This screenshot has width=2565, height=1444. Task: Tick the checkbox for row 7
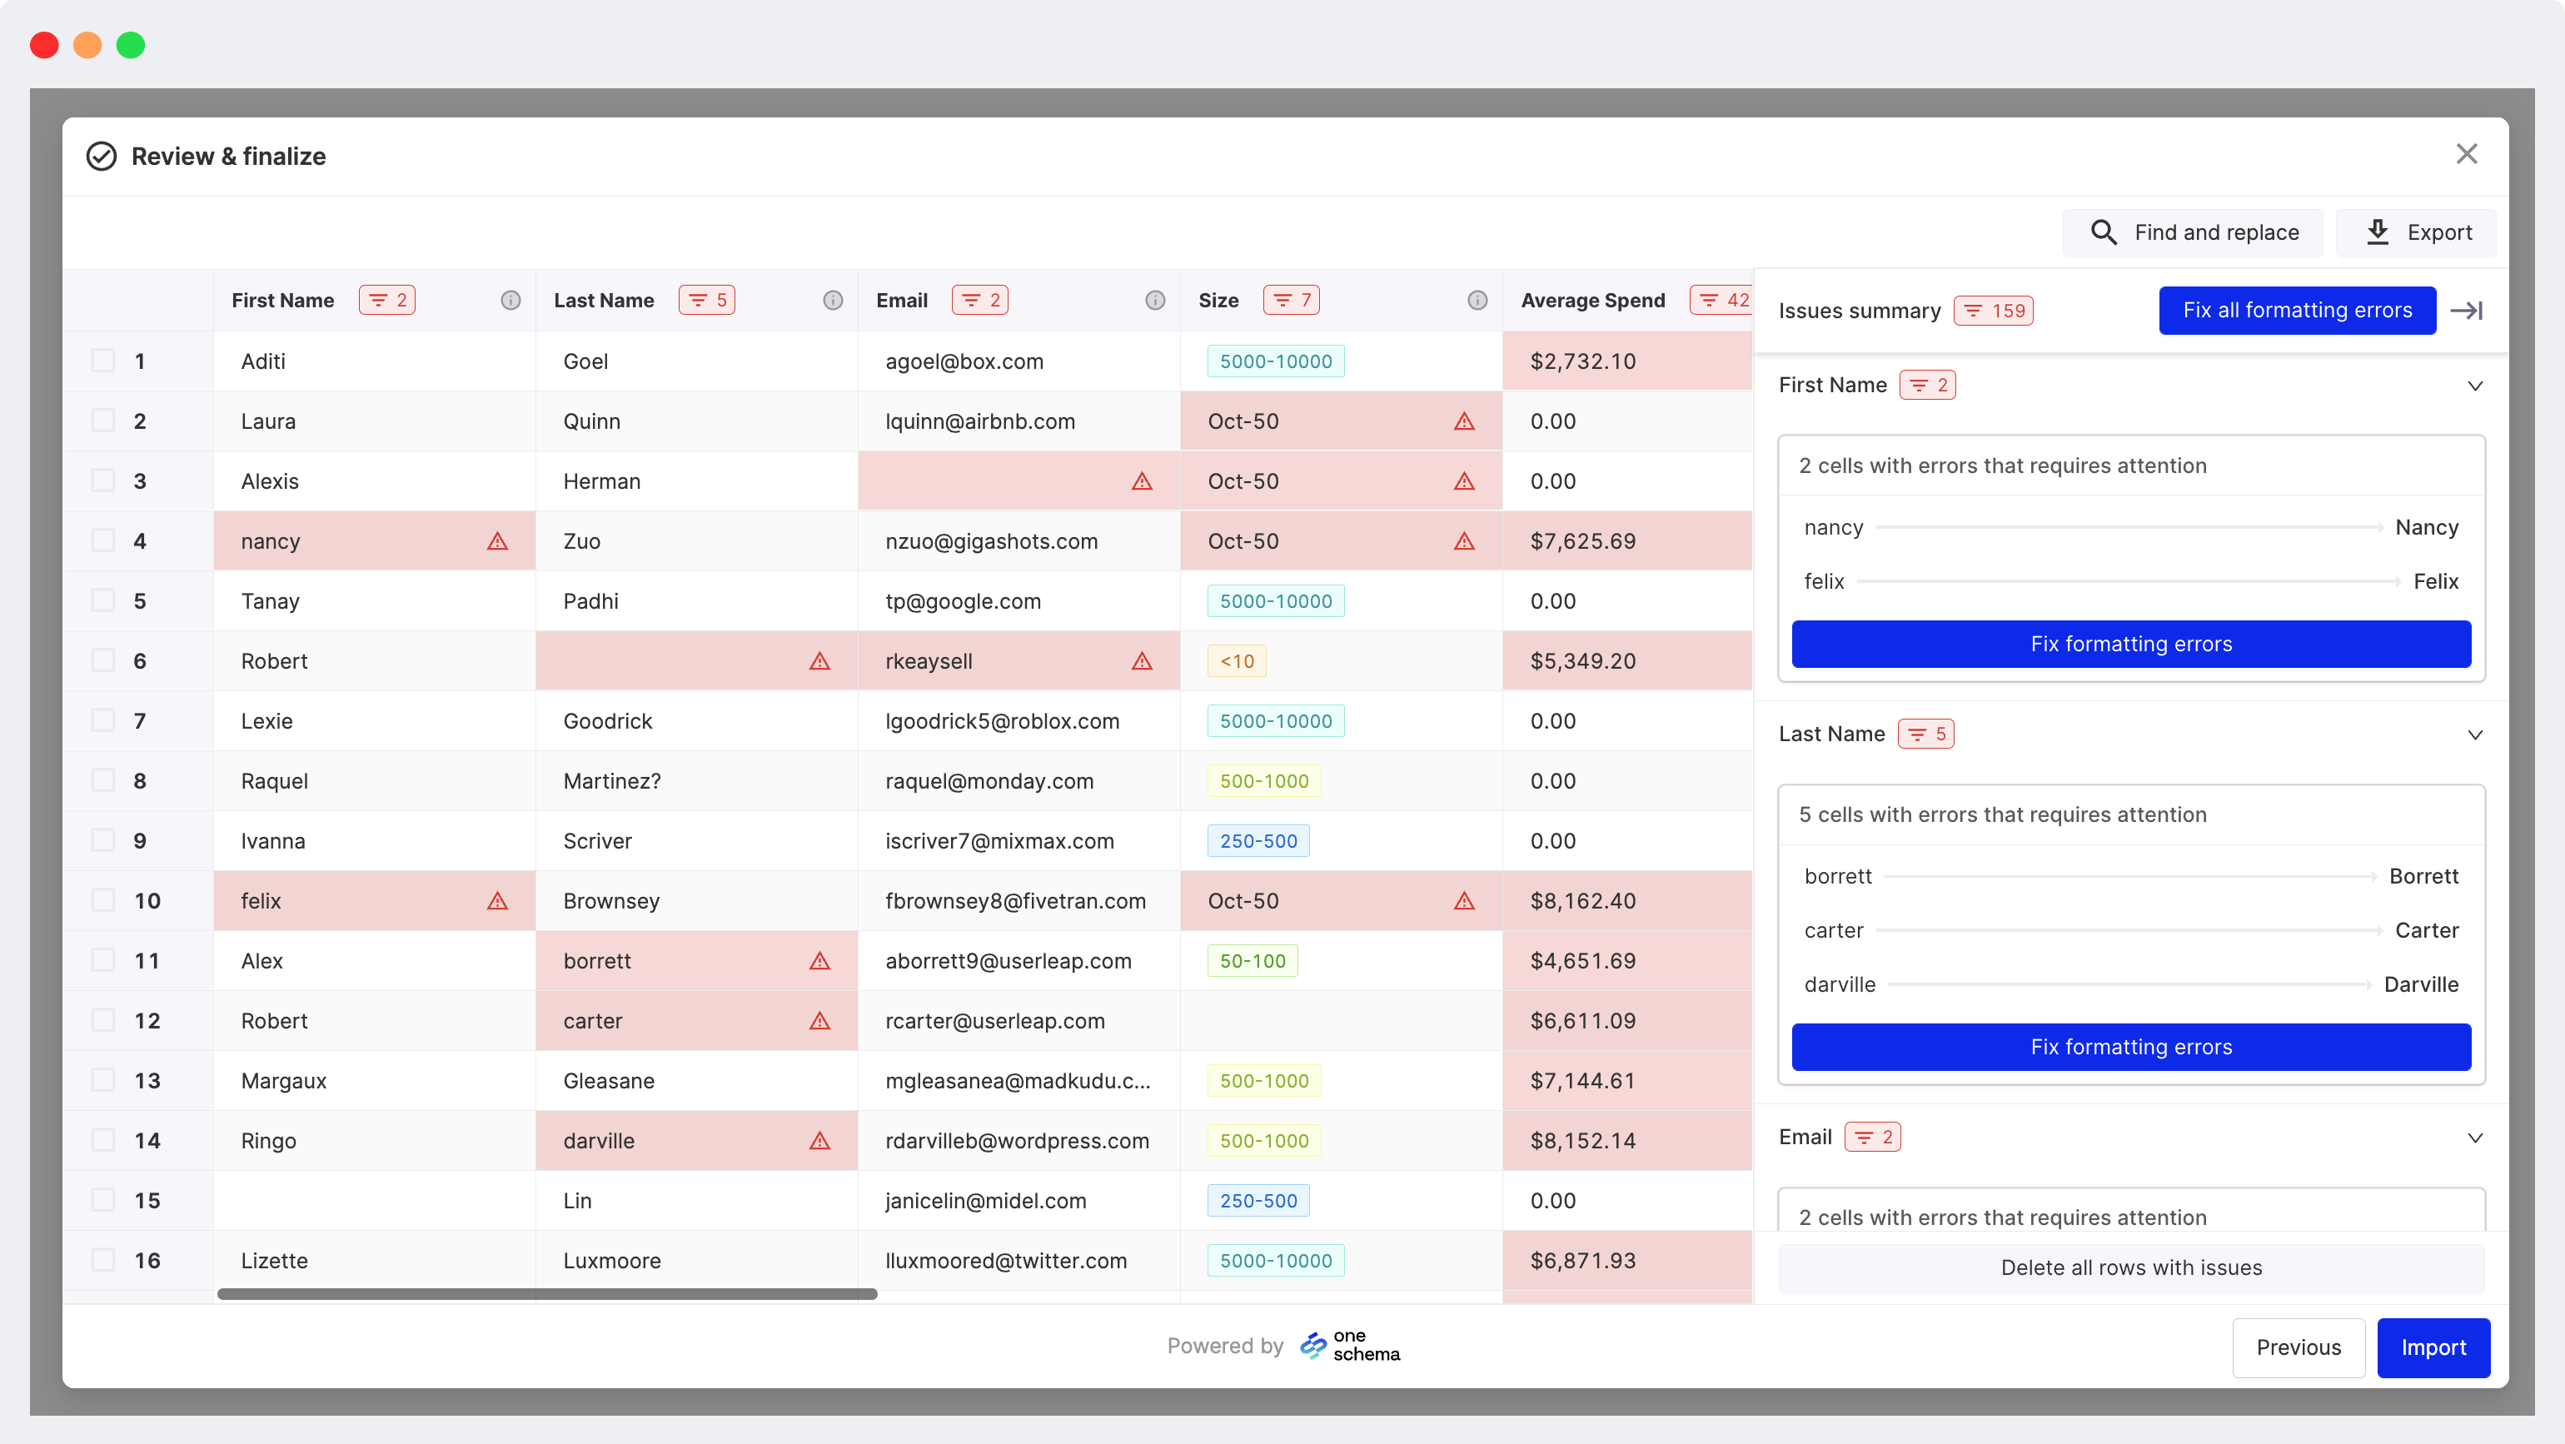tap(103, 720)
